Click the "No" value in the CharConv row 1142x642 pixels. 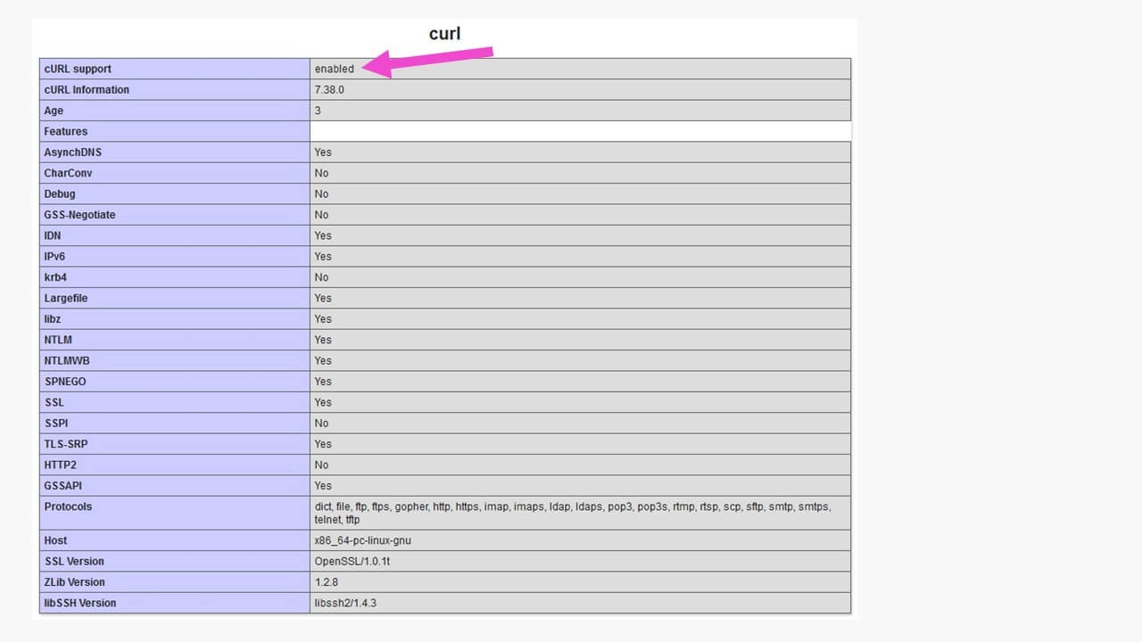click(321, 173)
